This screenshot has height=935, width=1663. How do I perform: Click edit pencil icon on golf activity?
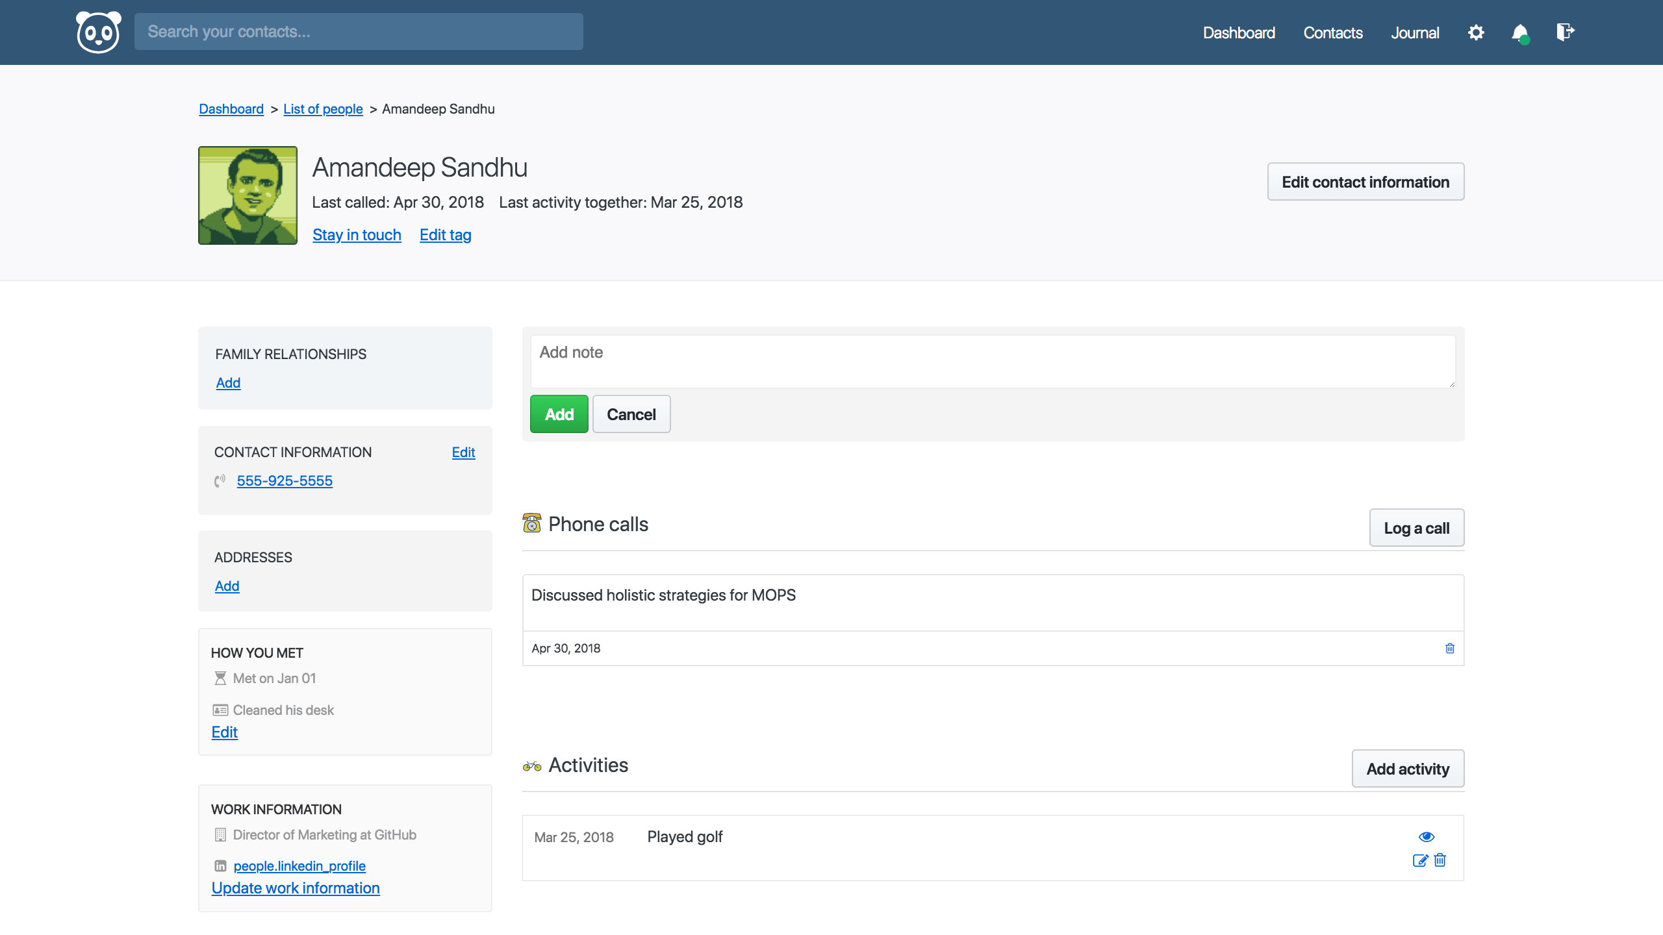point(1421,861)
